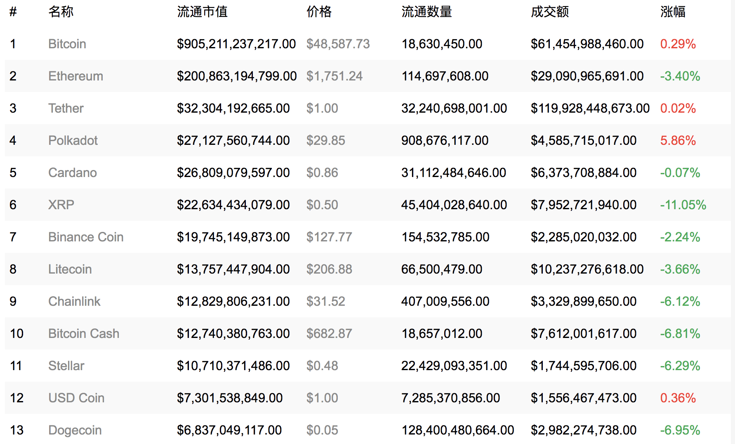The image size is (735, 444).
Task: Click the 价格 column header
Action: (x=319, y=12)
